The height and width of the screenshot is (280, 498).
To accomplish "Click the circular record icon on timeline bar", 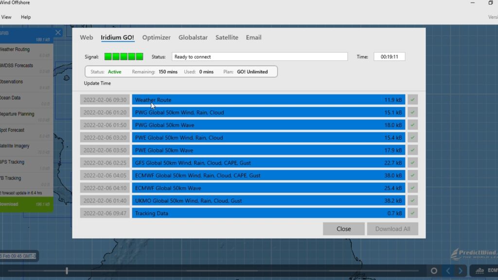I will tap(434, 271).
